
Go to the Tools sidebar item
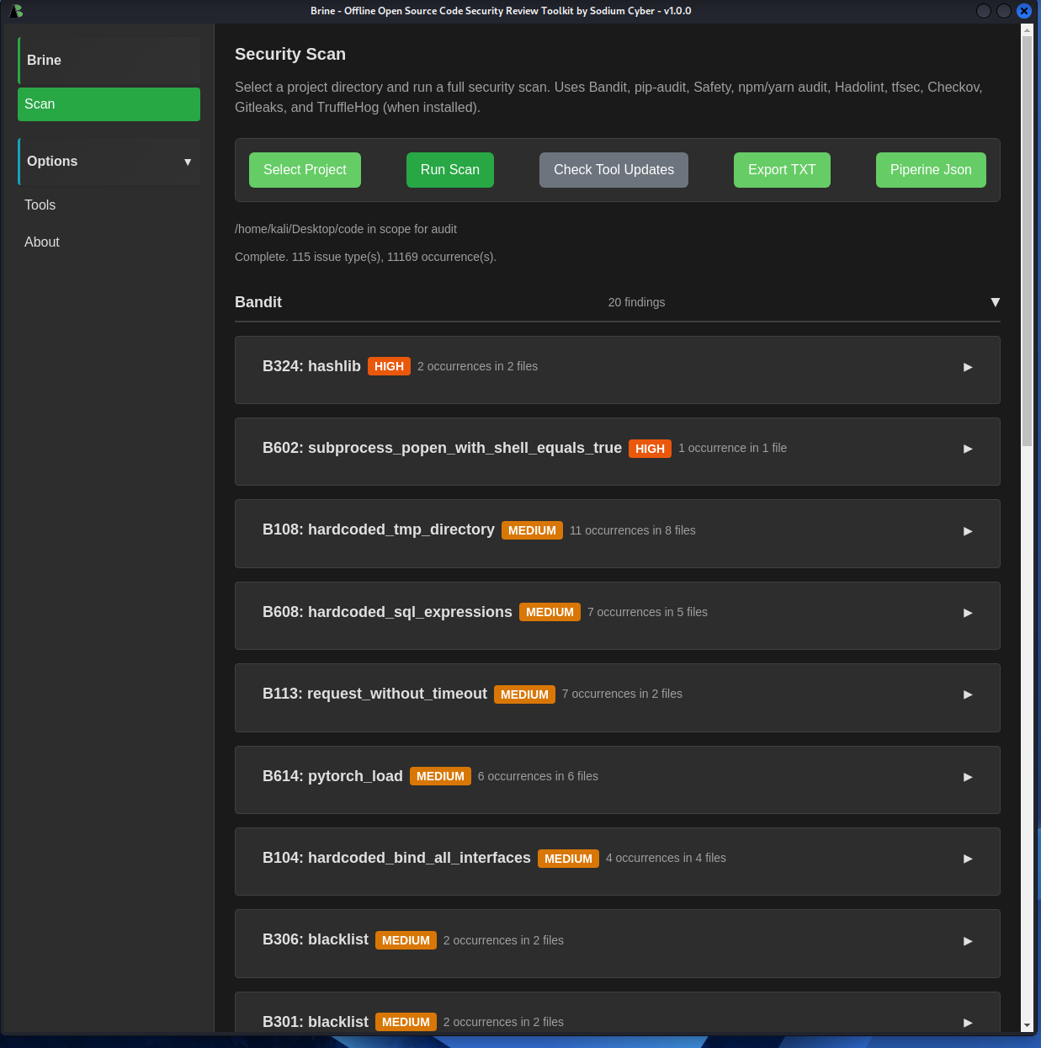point(40,205)
